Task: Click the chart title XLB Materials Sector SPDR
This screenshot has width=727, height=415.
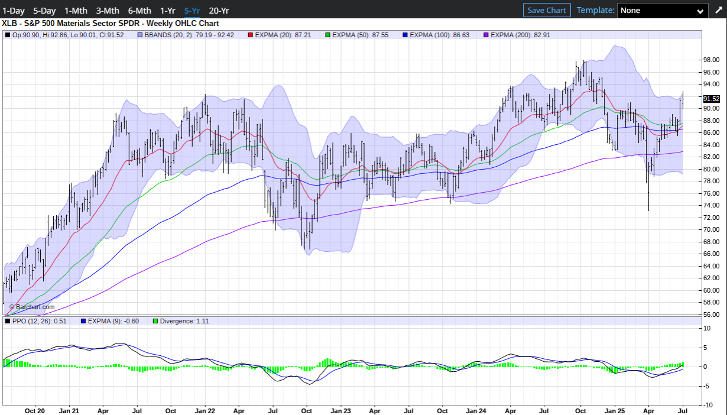Action: tap(111, 24)
